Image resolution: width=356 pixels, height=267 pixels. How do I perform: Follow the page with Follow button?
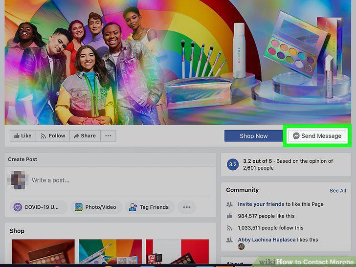point(53,136)
